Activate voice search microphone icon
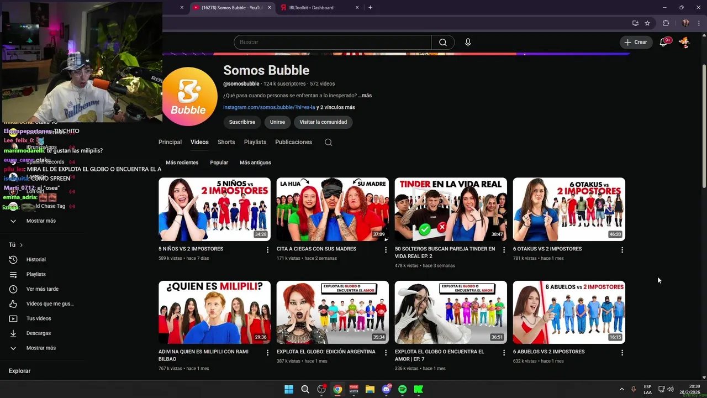 click(468, 43)
